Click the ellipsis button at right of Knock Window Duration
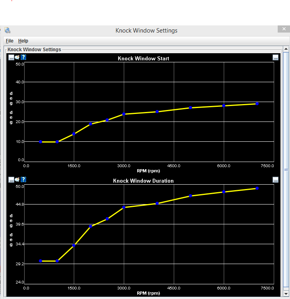 click(x=275, y=180)
